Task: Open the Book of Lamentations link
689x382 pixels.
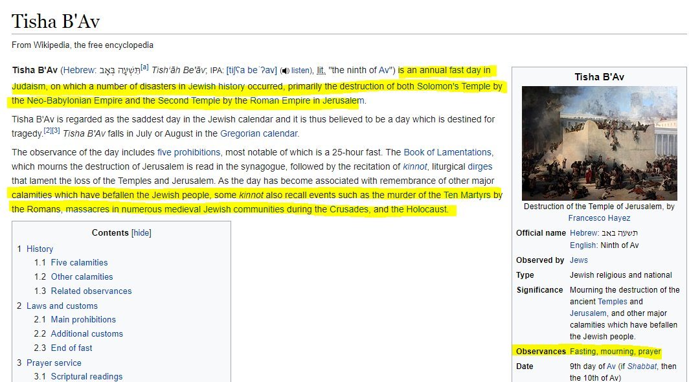Action: pyautogui.click(x=447, y=153)
